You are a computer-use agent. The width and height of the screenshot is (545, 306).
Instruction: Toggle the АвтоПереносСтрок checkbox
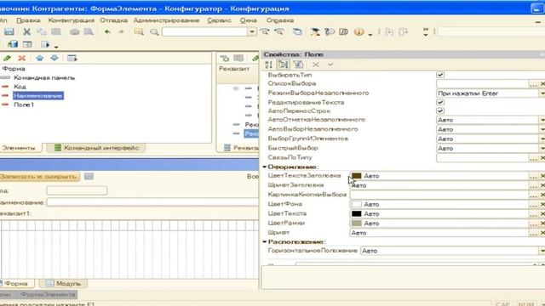point(440,111)
